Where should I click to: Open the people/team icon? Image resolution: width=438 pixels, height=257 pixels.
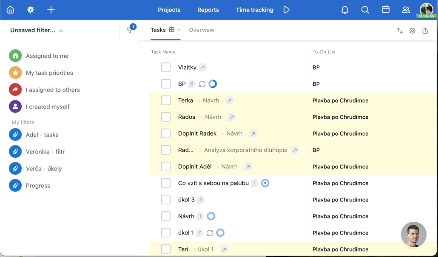tap(406, 10)
